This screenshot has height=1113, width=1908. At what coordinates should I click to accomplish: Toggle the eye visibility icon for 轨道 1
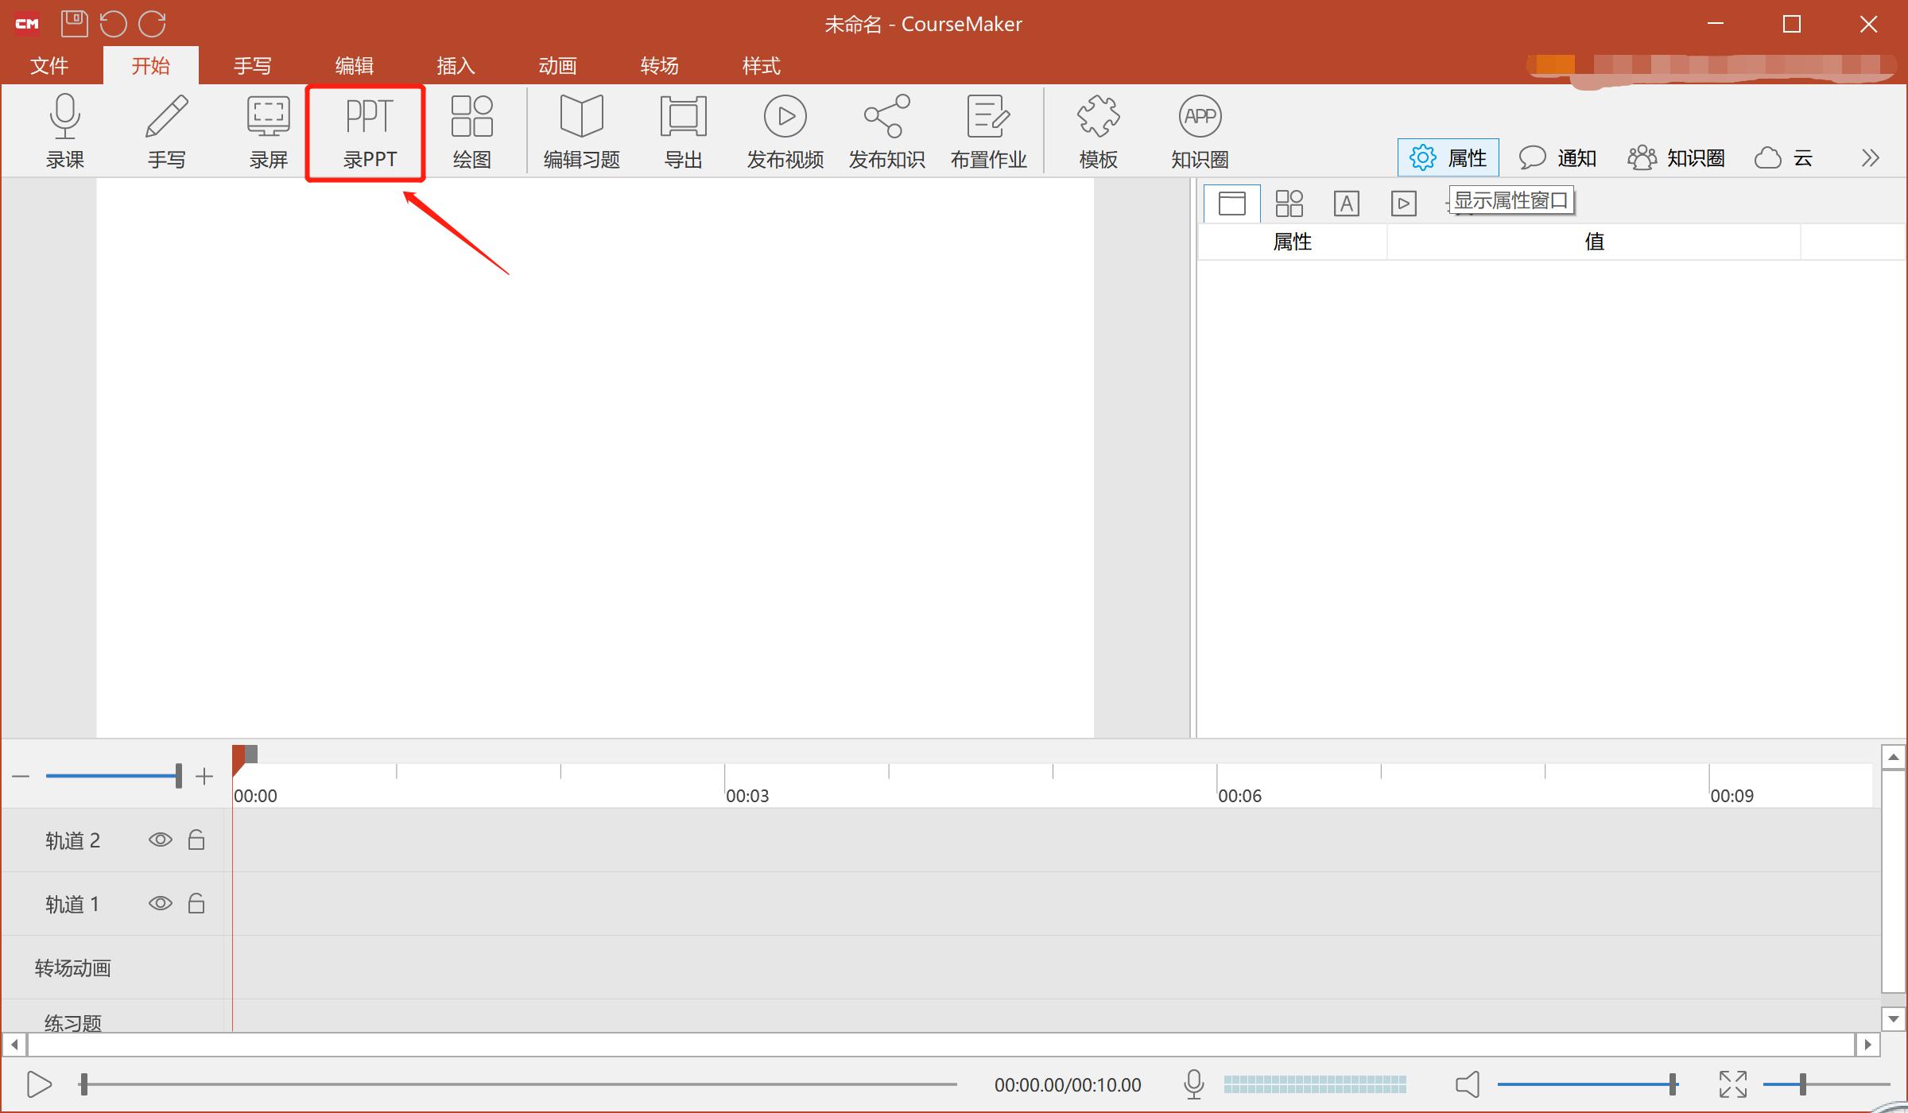pyautogui.click(x=161, y=903)
